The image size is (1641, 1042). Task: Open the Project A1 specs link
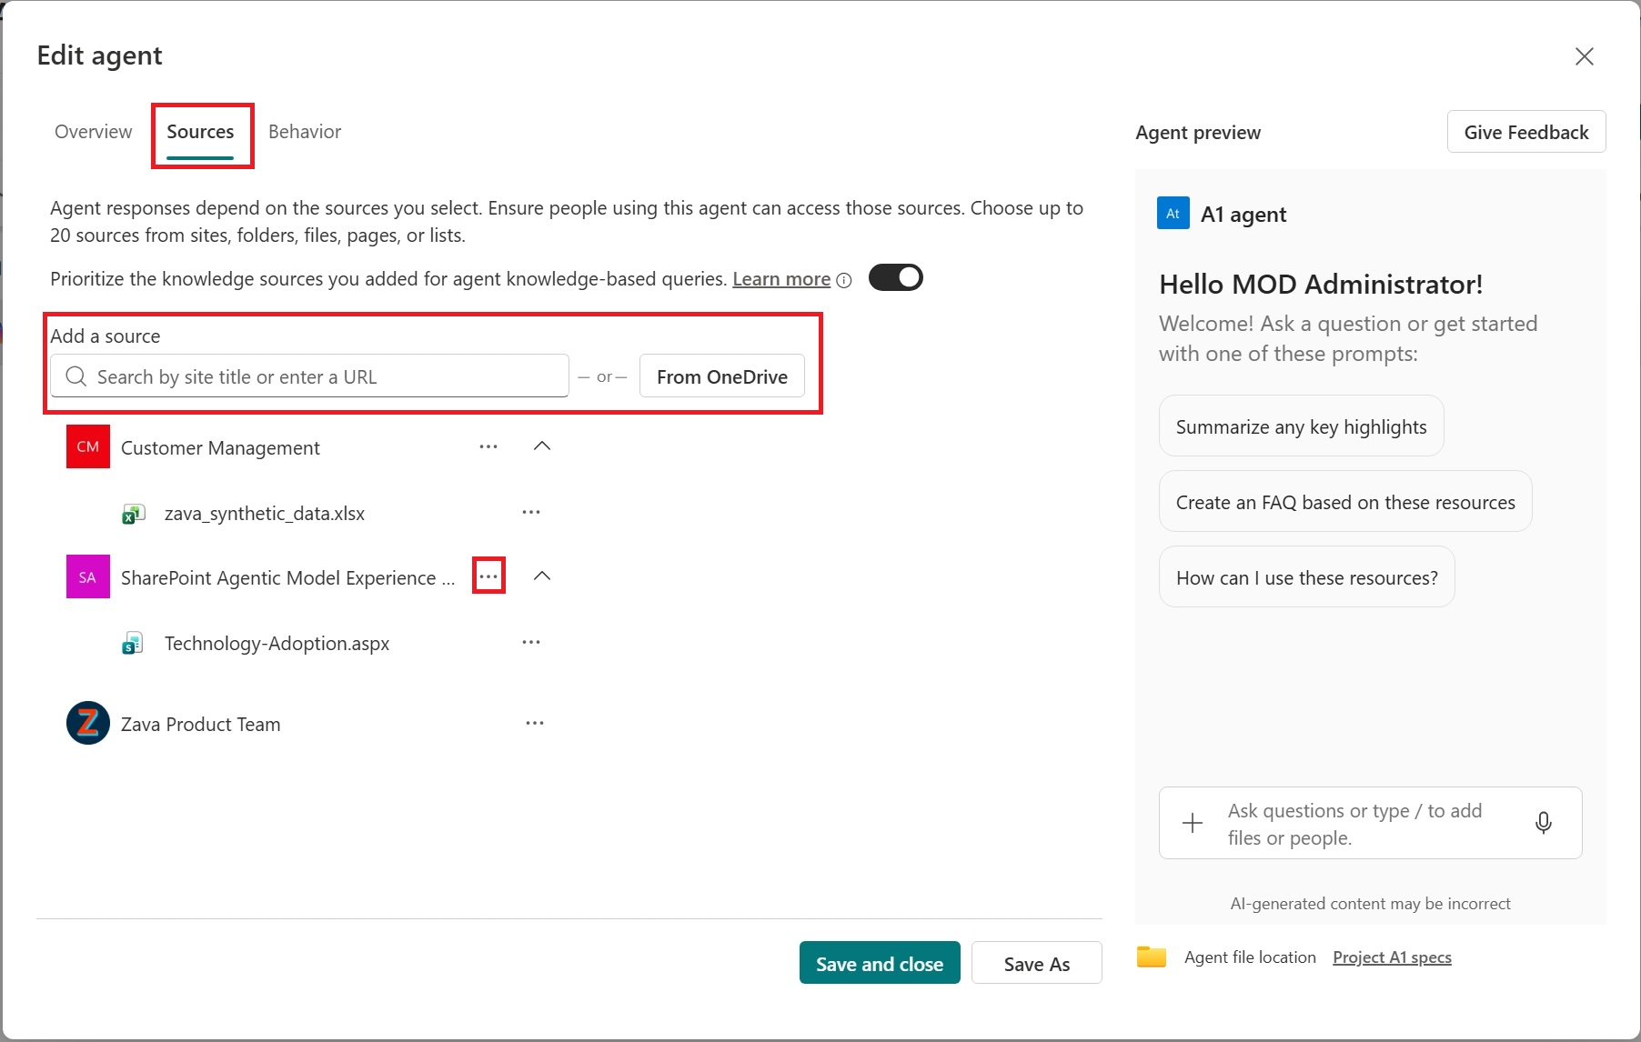(1391, 957)
